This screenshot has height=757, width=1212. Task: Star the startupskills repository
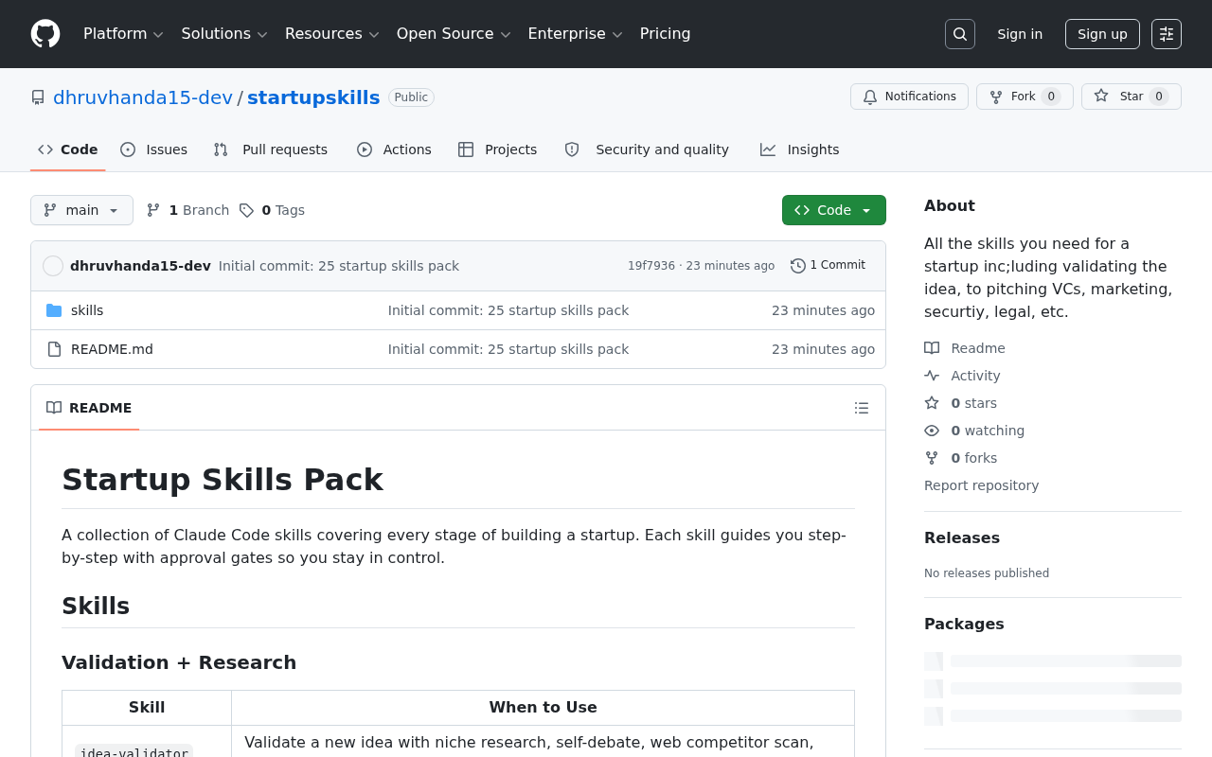coord(1132,97)
